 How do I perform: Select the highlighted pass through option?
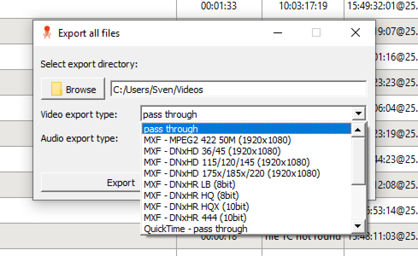[247, 129]
